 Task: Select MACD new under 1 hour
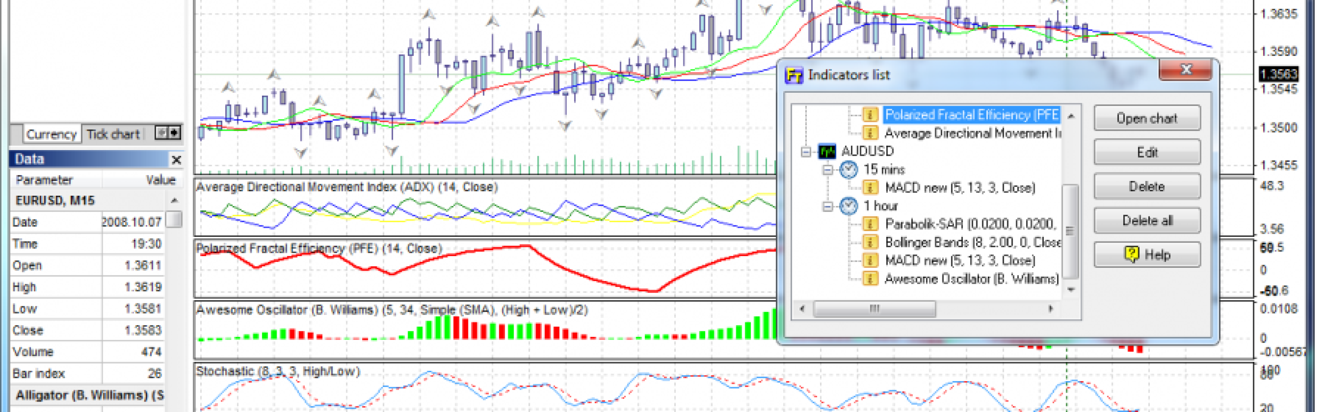click(960, 260)
